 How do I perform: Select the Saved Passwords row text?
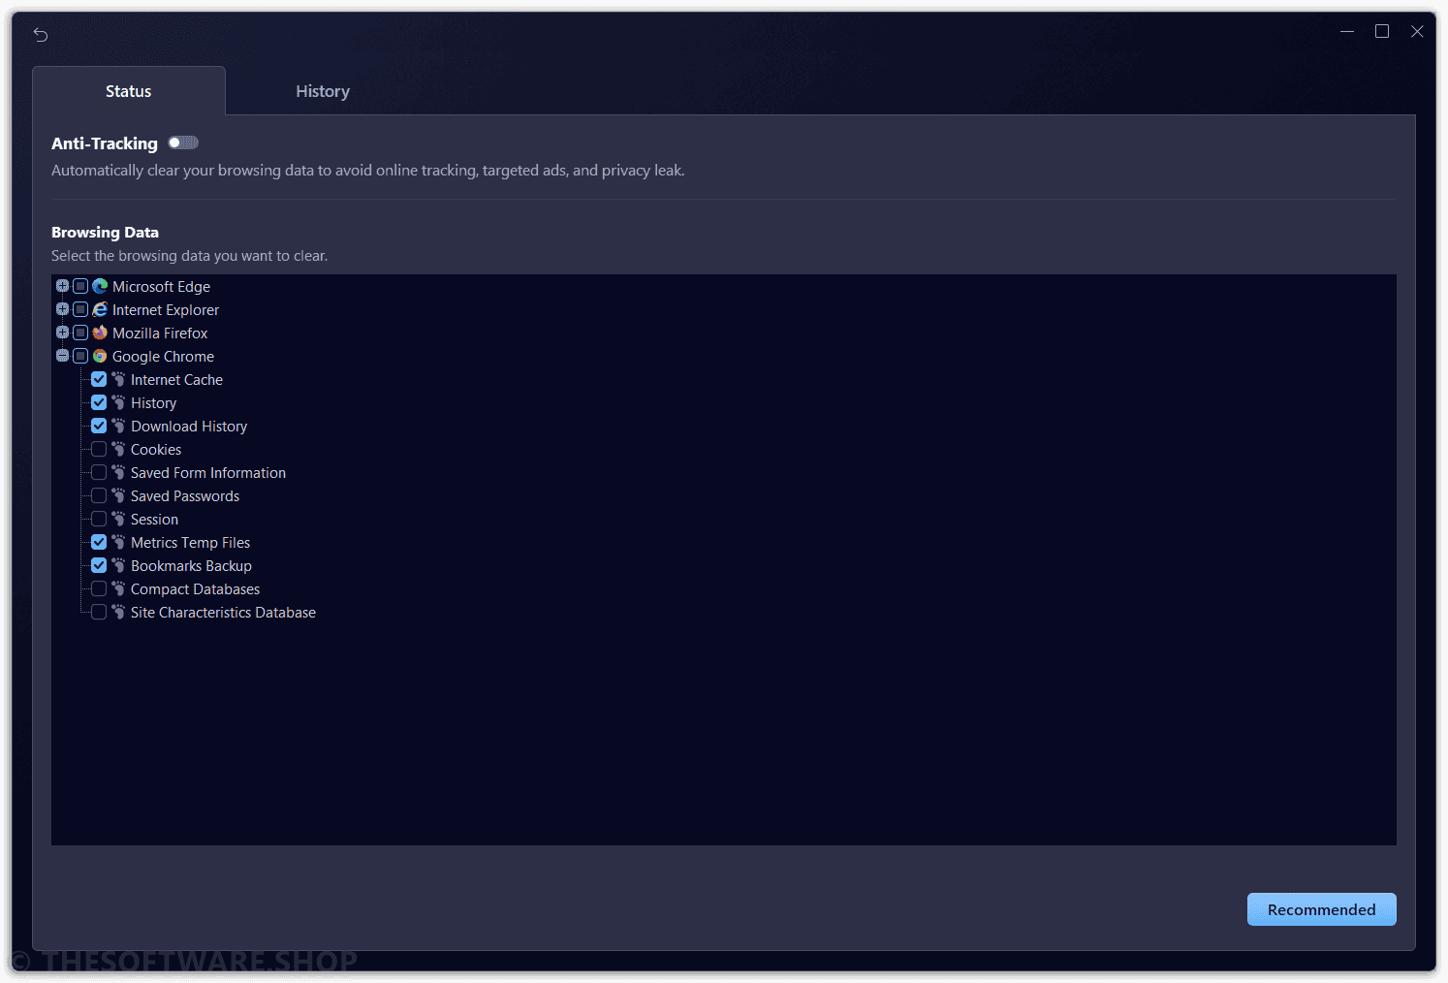click(185, 495)
